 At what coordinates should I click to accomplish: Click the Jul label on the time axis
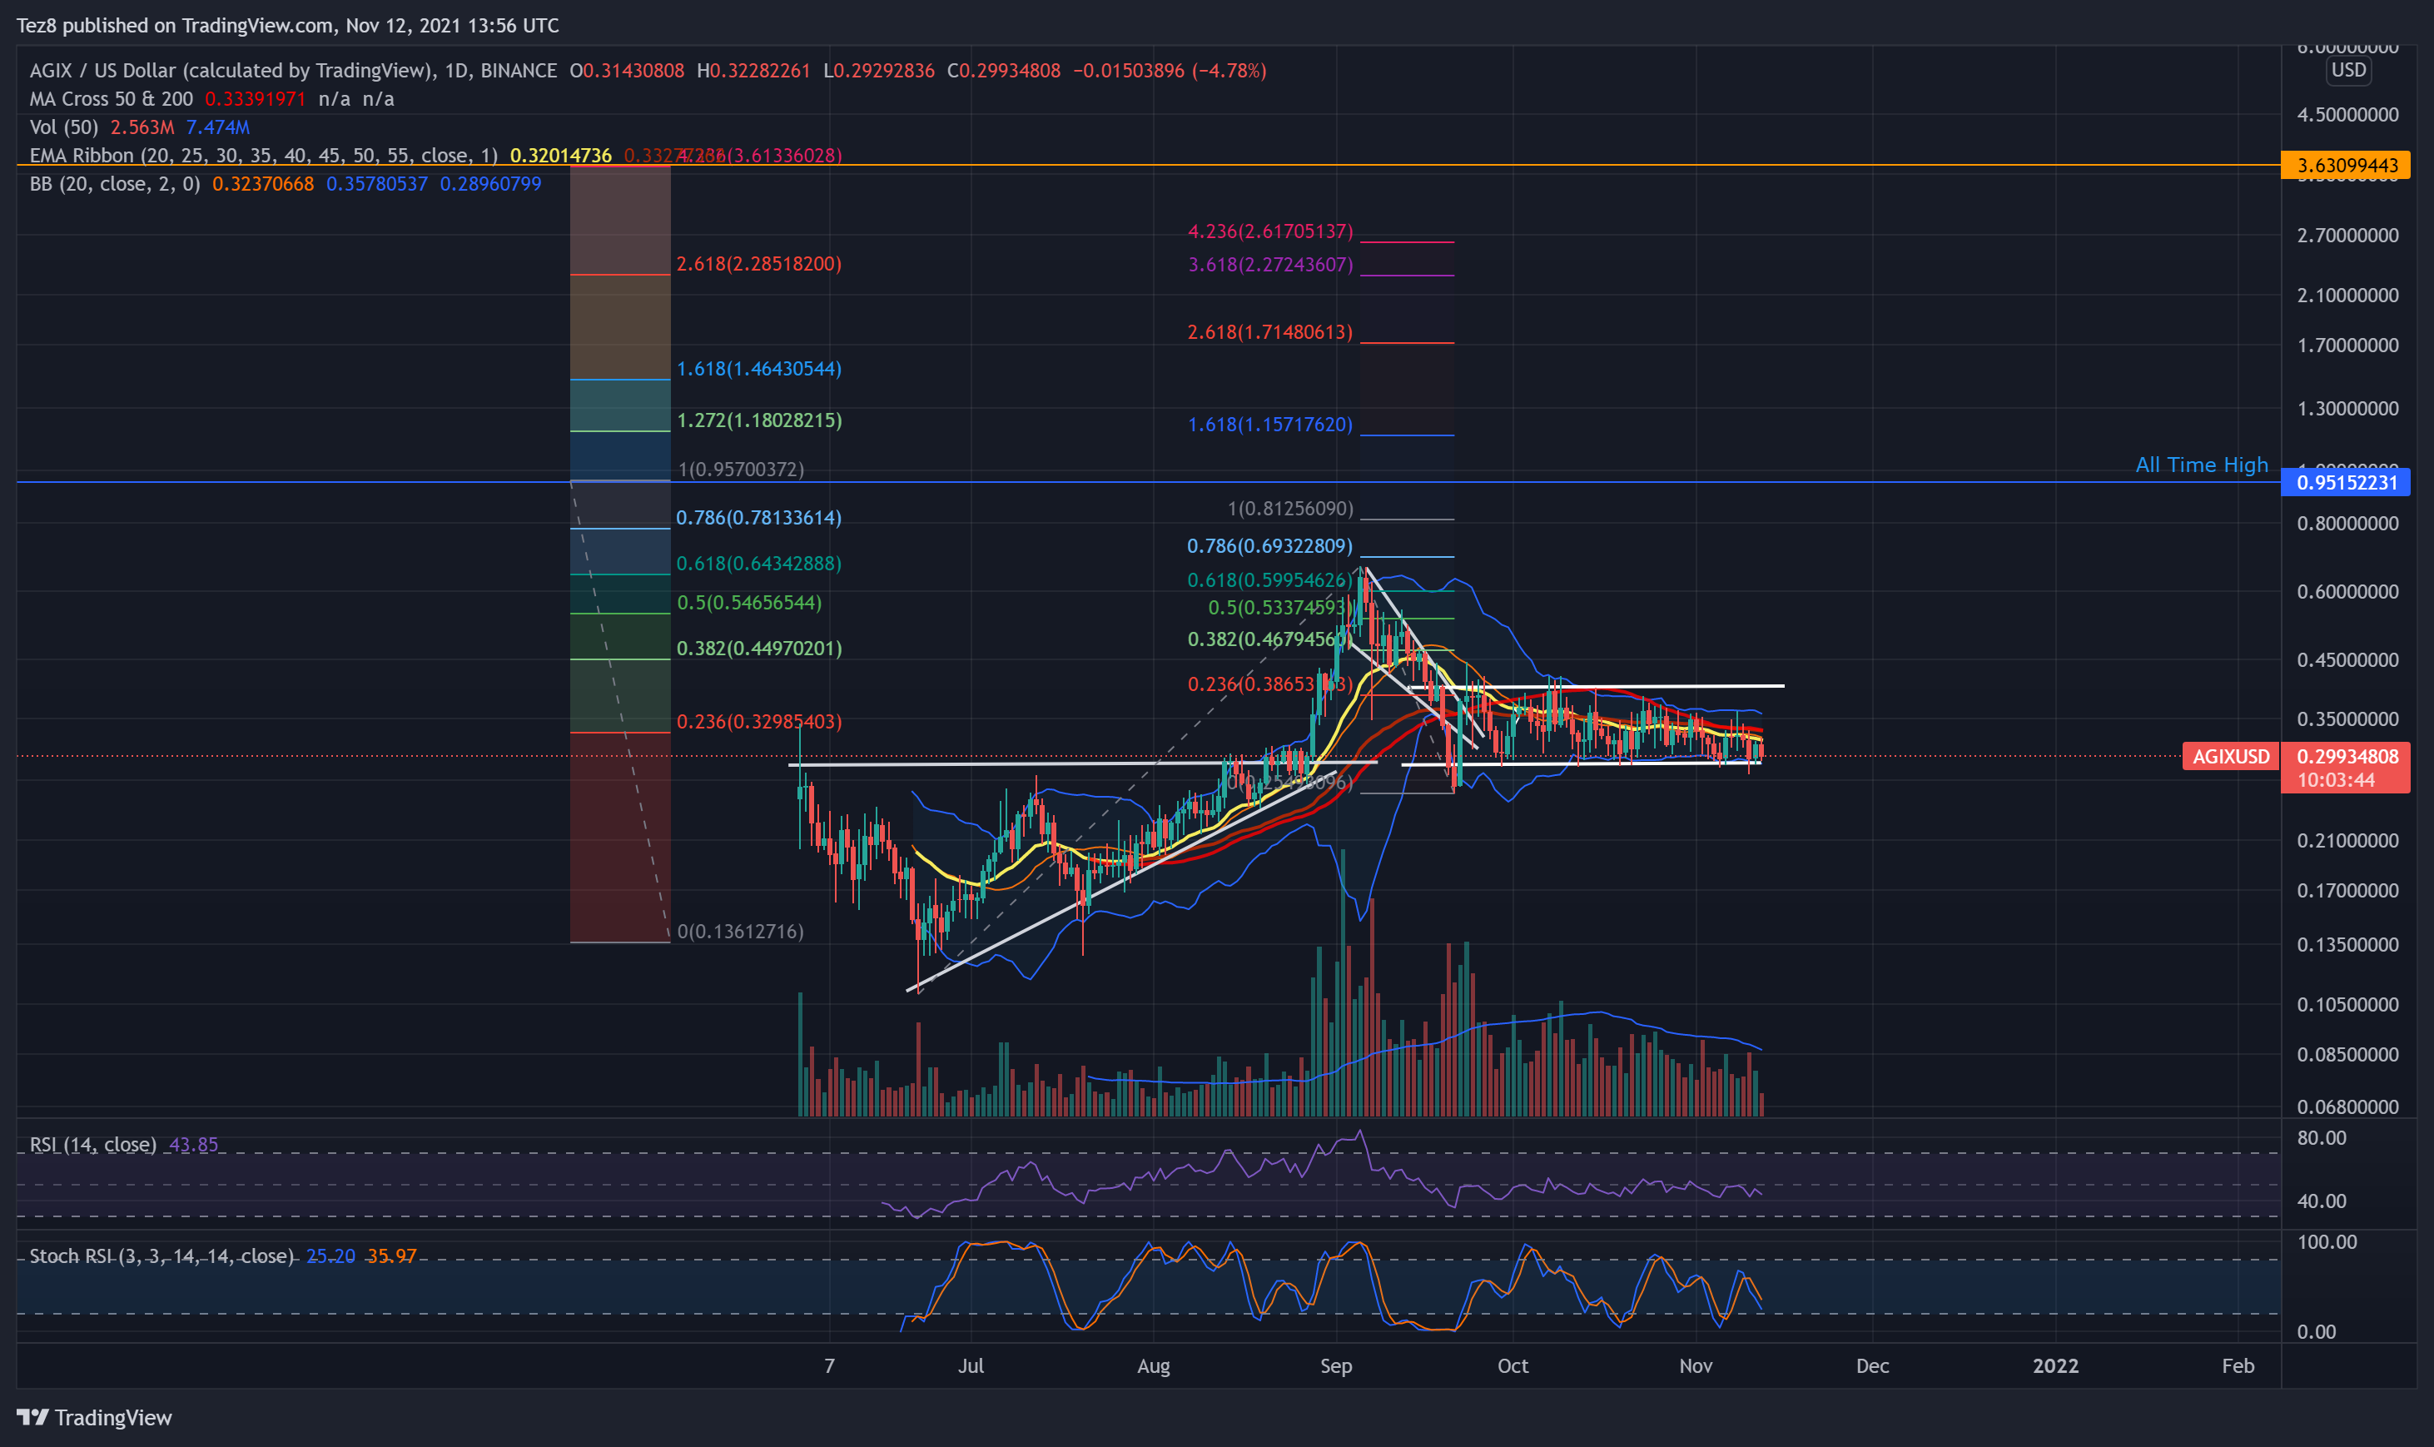point(970,1365)
